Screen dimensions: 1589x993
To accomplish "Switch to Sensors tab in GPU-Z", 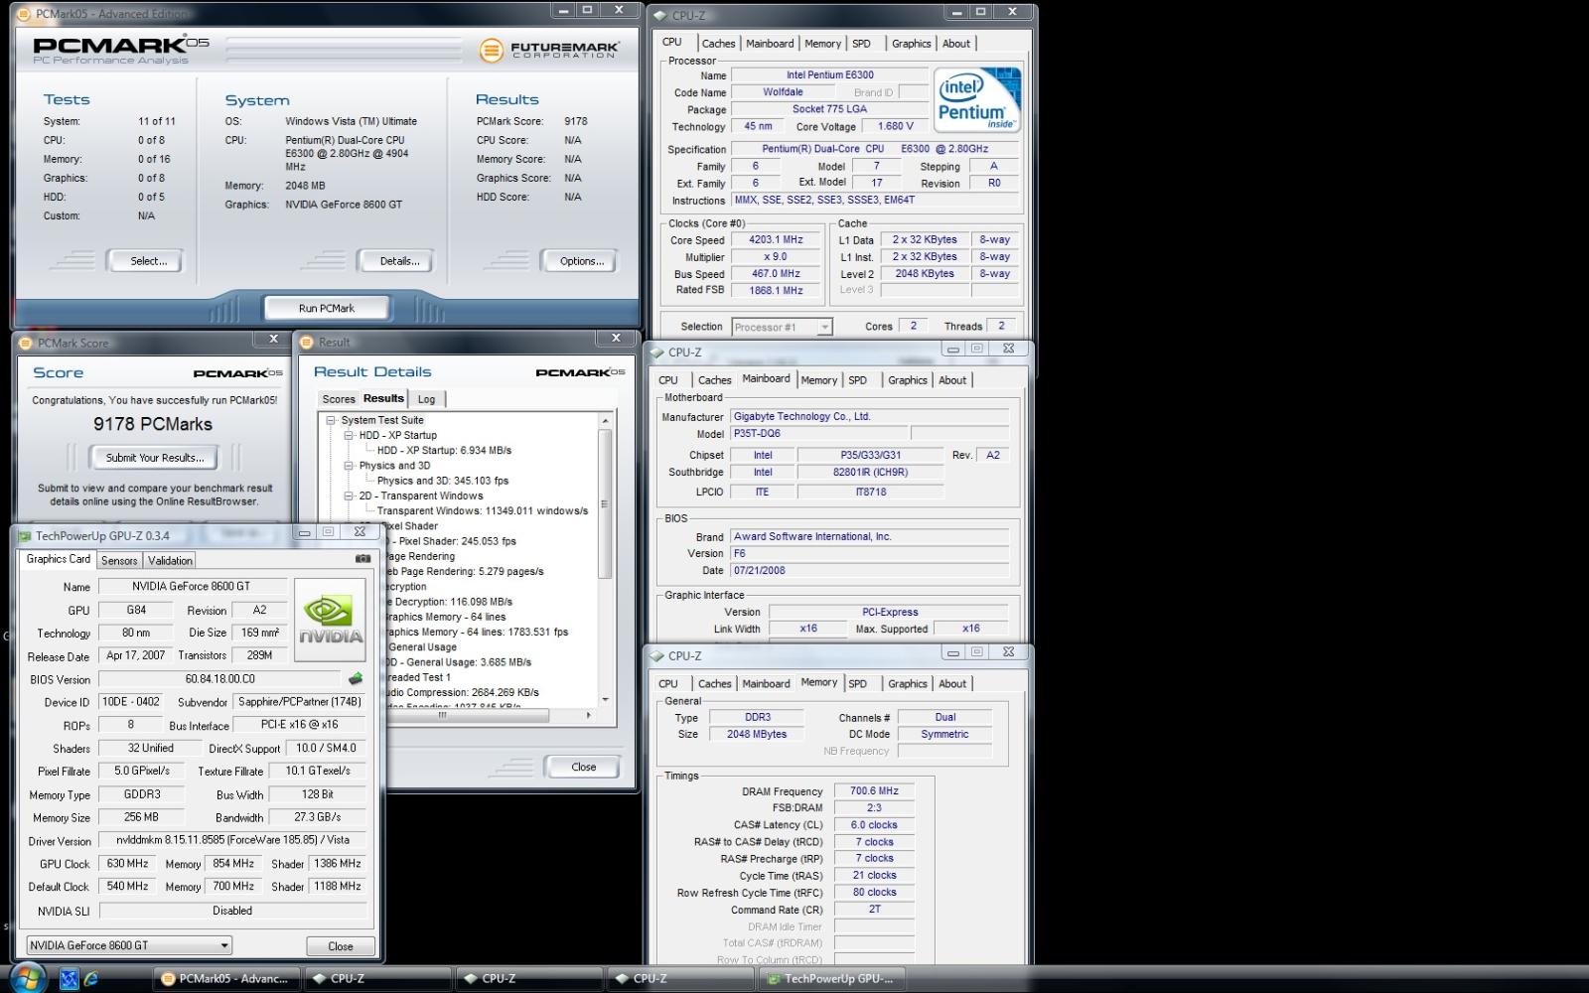I will tap(119, 561).
